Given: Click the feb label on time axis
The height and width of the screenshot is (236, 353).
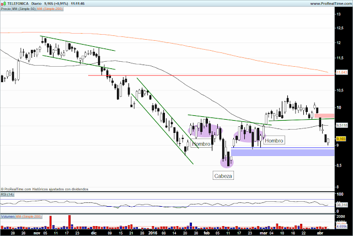Looking at the screenshot, I should (206, 233).
